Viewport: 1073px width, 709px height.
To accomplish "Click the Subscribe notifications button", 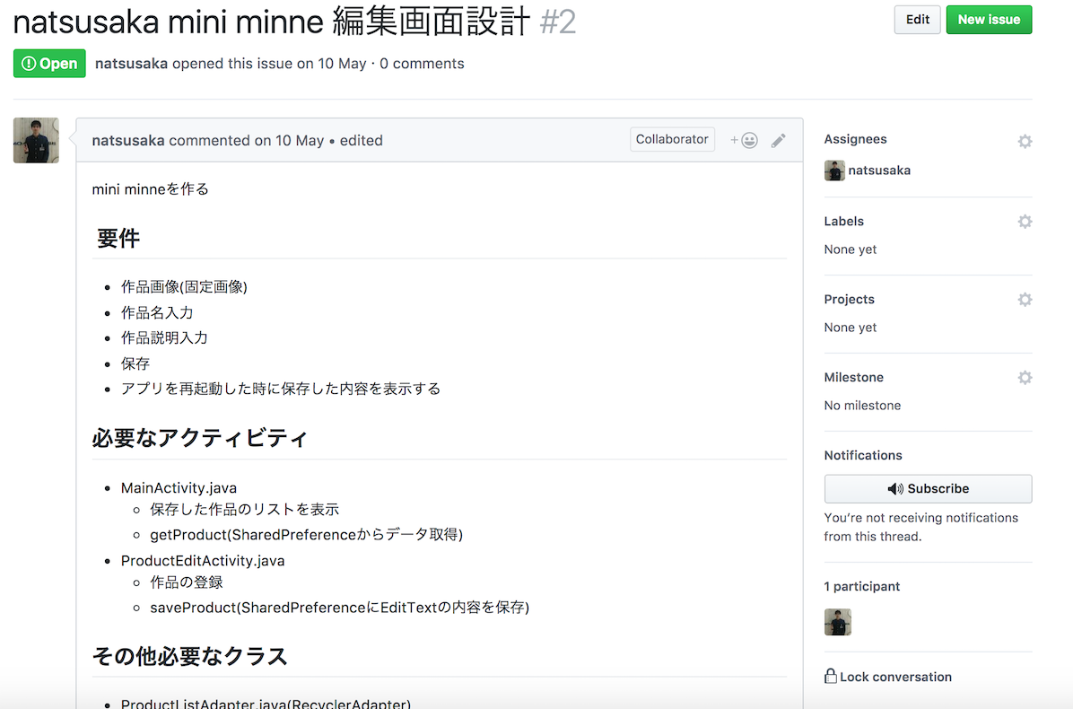I will tap(928, 489).
